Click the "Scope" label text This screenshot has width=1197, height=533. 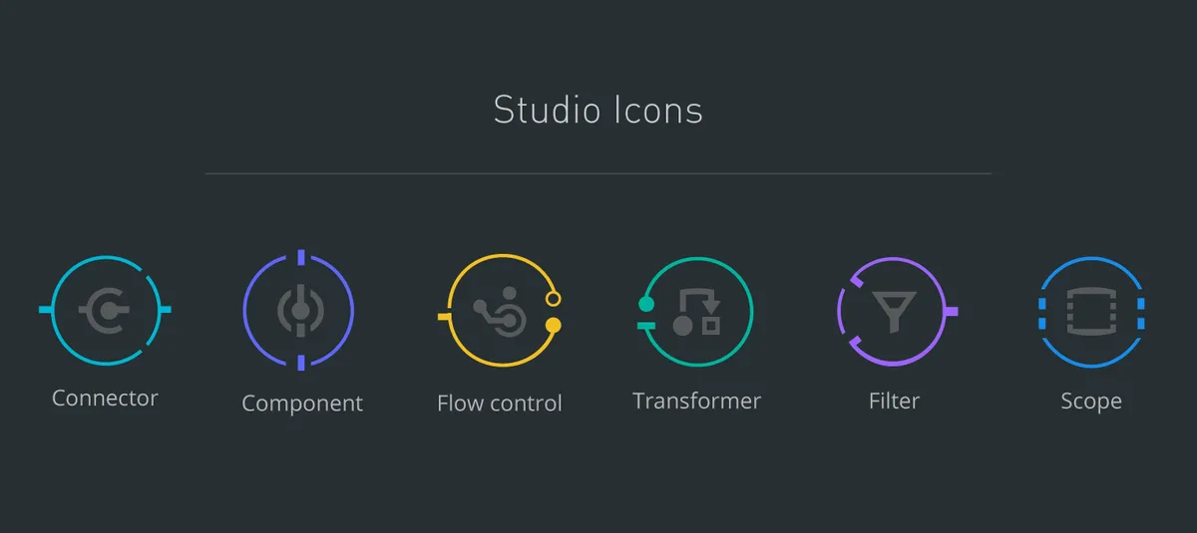tap(1091, 401)
